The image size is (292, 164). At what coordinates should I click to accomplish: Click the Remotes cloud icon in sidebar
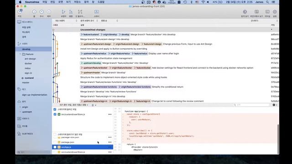tap(19, 102)
